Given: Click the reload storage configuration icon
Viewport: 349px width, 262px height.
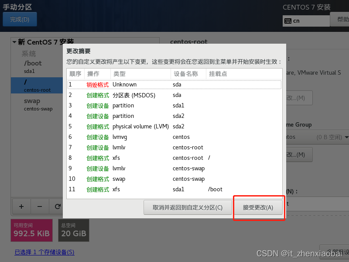Looking at the screenshot, I should (x=57, y=207).
